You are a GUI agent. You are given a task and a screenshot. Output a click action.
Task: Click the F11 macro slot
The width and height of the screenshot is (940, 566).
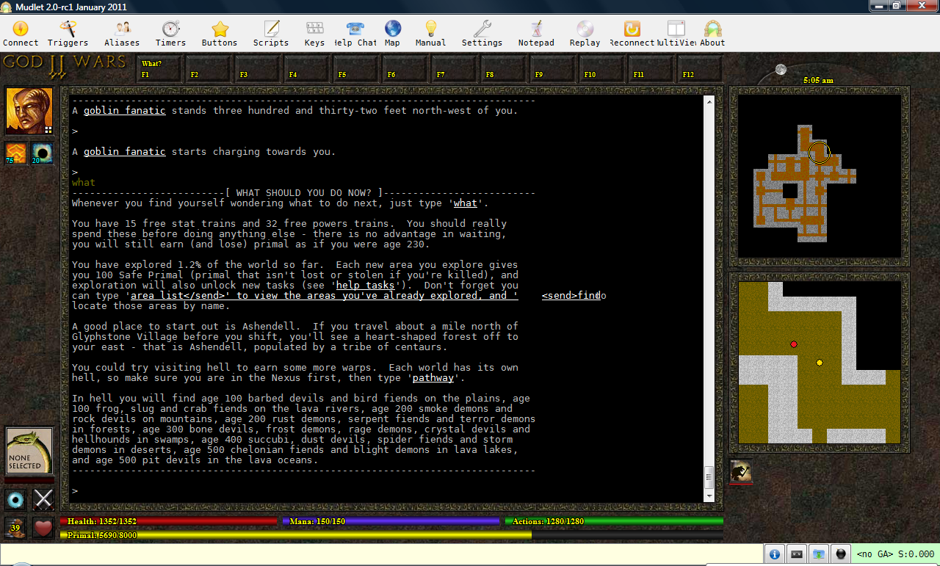click(x=651, y=69)
